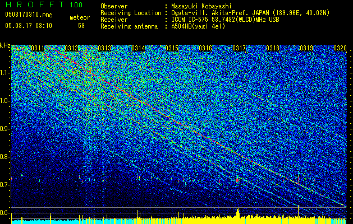The image size is (353, 224).
Task: Select the filename 0503170310.png
Action: tap(29, 15)
